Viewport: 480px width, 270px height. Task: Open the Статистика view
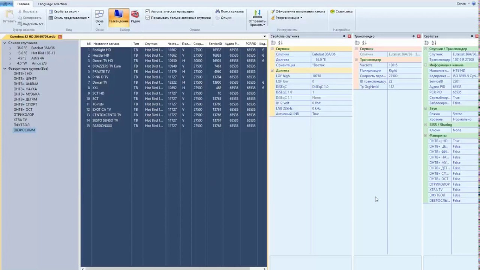pos(341,12)
